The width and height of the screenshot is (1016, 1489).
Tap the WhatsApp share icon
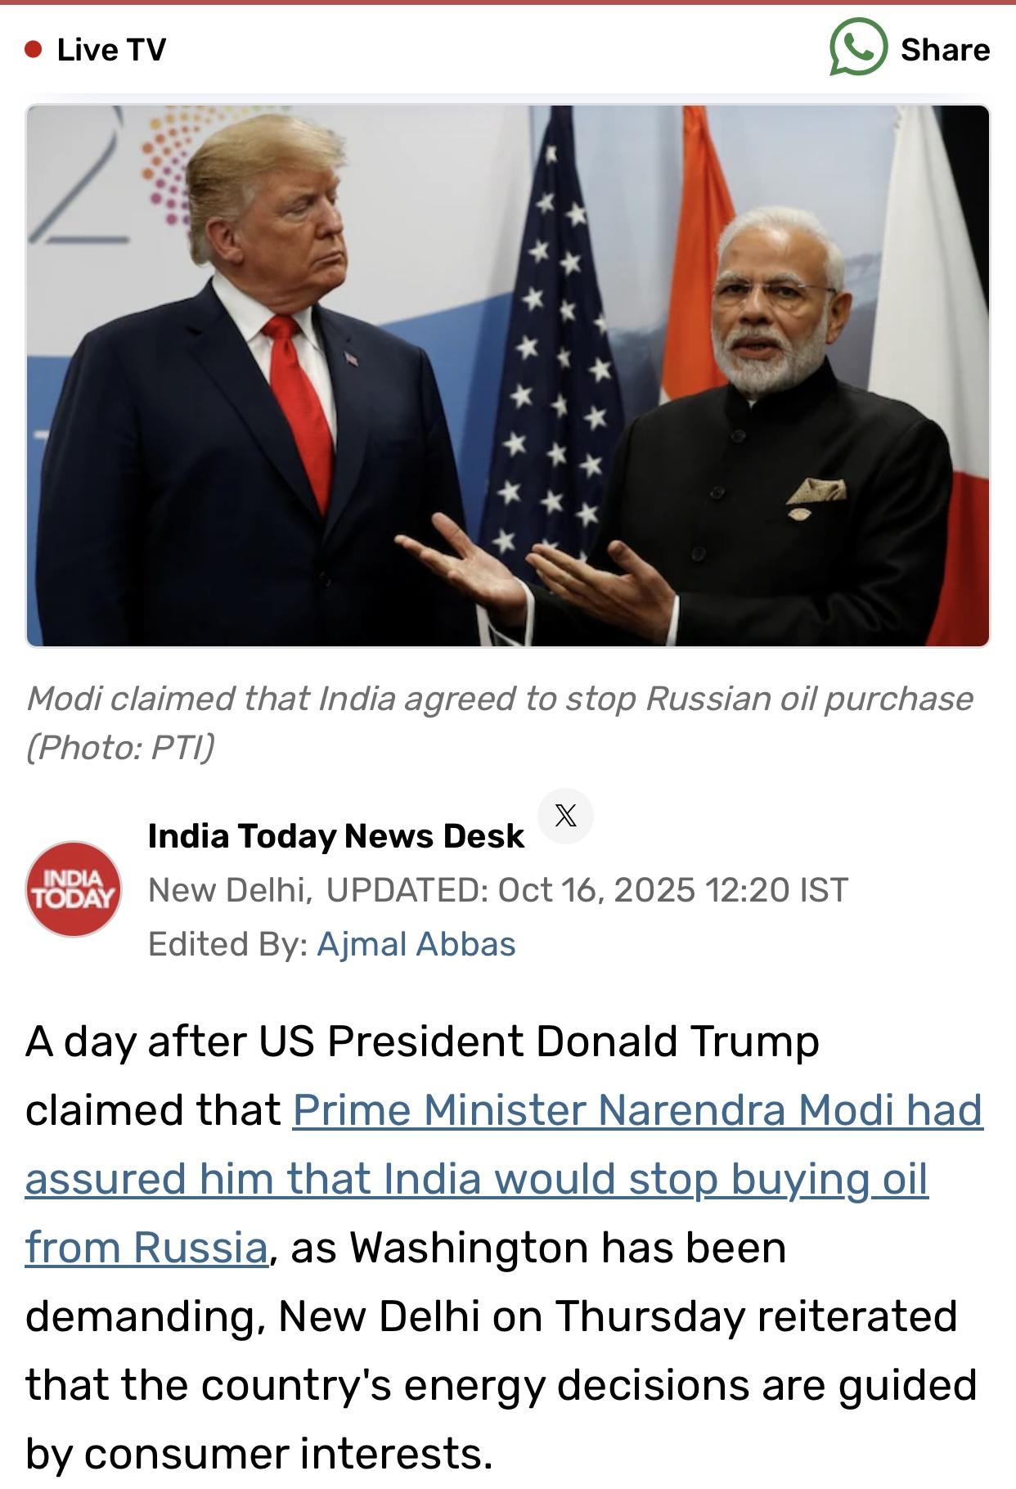(x=858, y=47)
